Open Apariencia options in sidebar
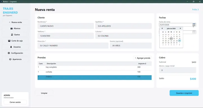This screenshot has width=203, height=108. pos(15,59)
